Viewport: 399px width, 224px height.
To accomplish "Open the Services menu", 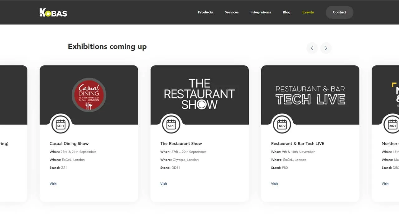I will (x=232, y=12).
